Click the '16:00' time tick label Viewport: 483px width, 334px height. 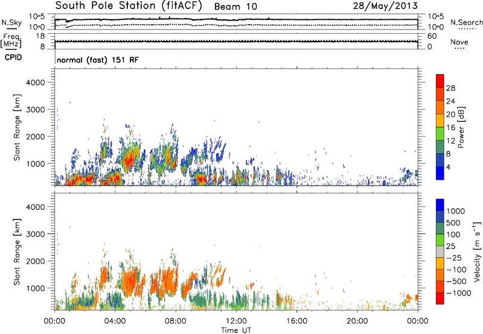(x=296, y=321)
